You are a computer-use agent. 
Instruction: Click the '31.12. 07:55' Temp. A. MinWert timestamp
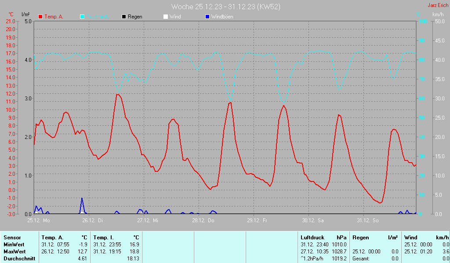pyautogui.click(x=55, y=245)
